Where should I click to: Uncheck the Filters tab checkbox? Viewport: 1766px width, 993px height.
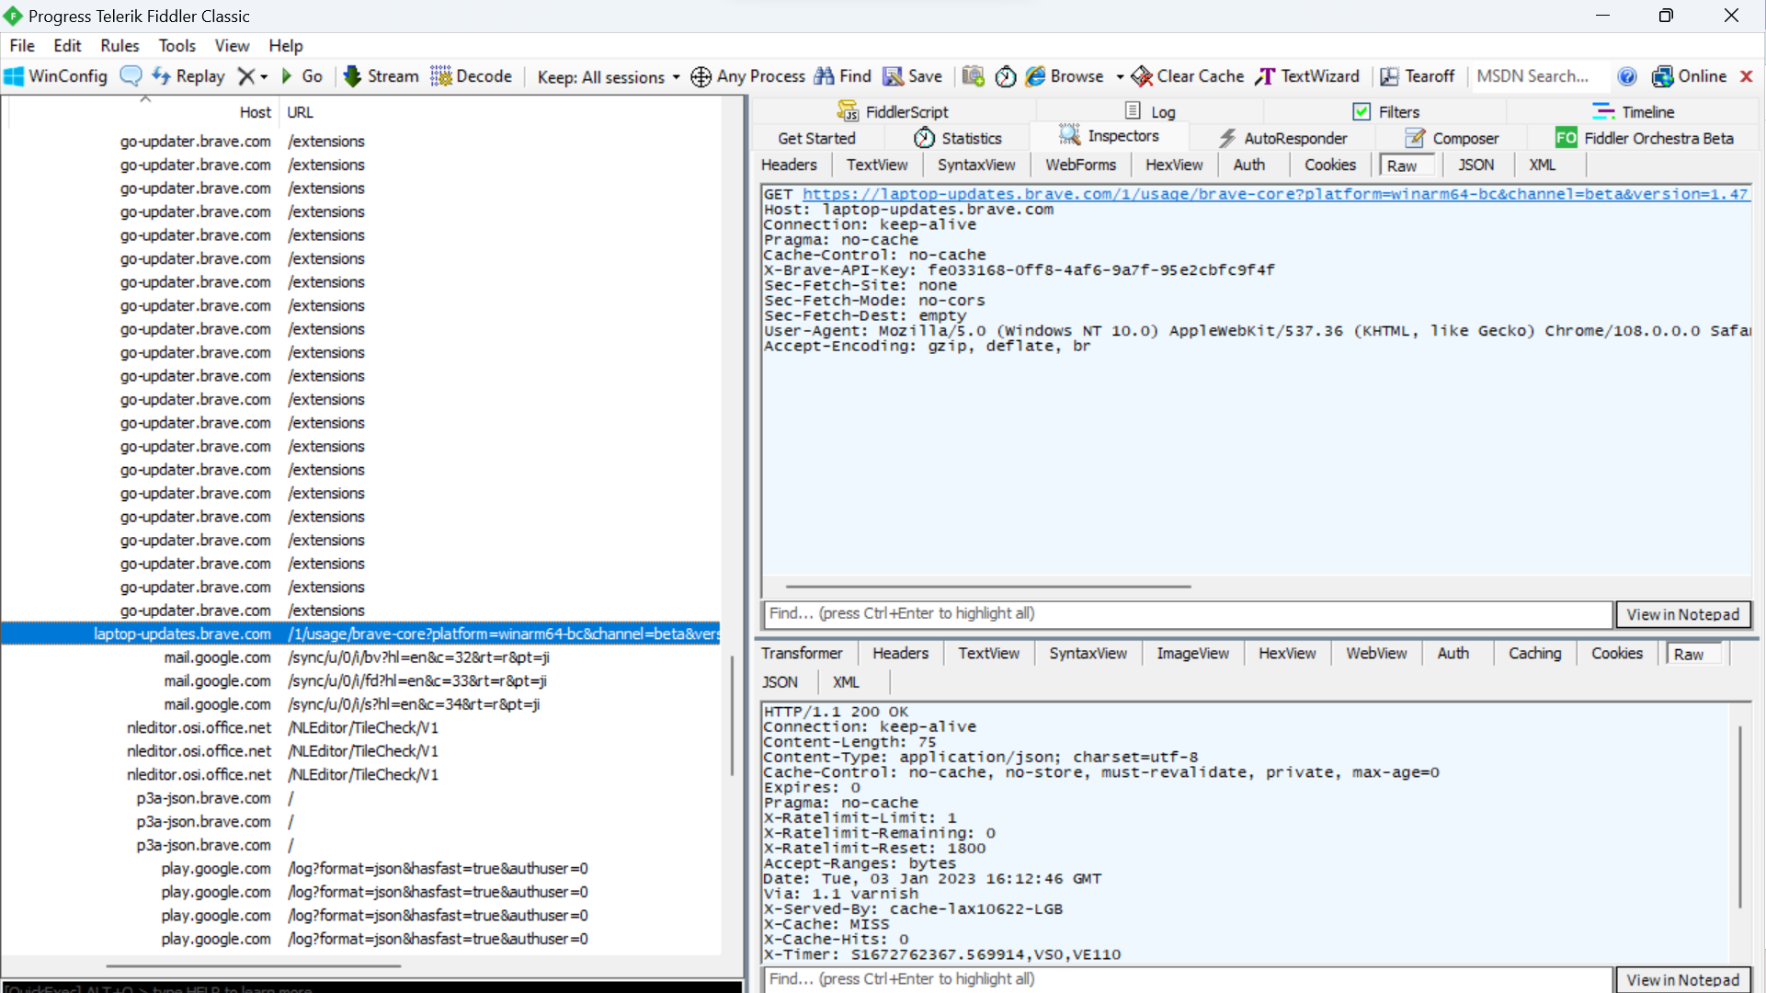pos(1362,111)
